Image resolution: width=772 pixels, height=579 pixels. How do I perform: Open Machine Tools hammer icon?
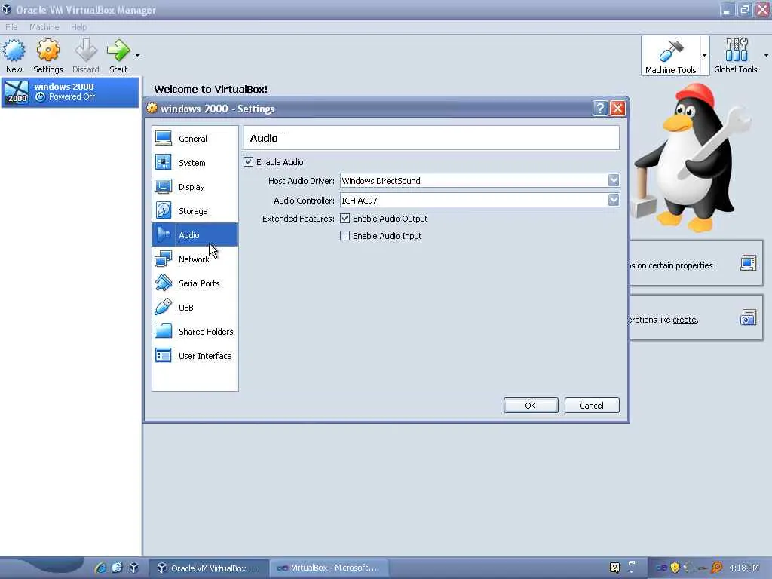670,51
